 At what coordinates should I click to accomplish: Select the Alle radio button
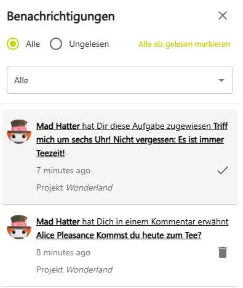(x=13, y=44)
